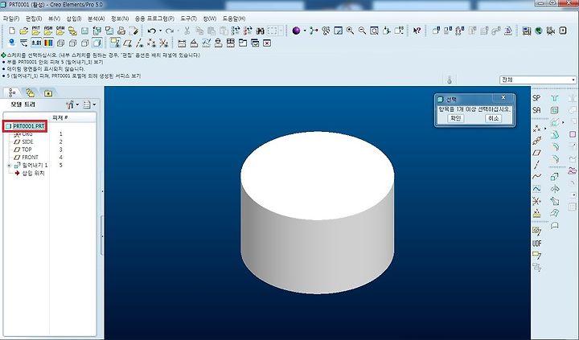Click the zoom out magnifier
This screenshot has height=340, width=579.
362,31
